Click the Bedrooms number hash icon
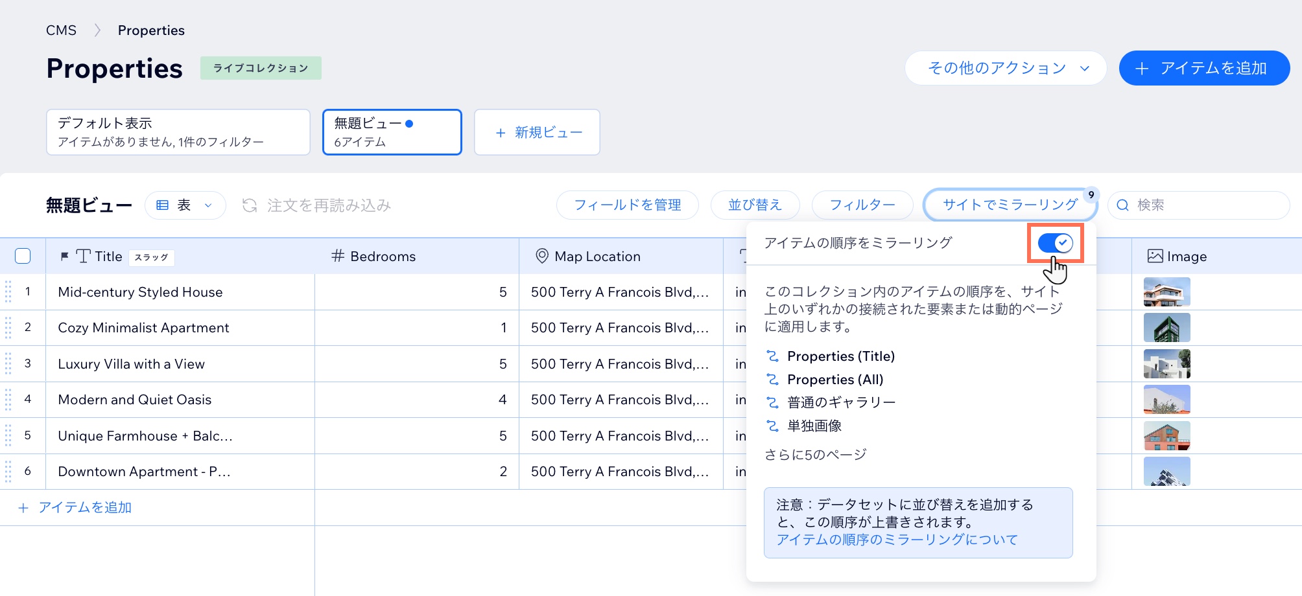Screen dimensions: 1302x596 tap(337, 257)
